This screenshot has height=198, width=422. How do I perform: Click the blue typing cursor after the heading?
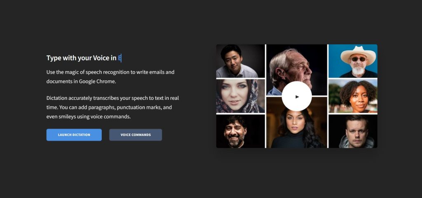tap(120, 58)
